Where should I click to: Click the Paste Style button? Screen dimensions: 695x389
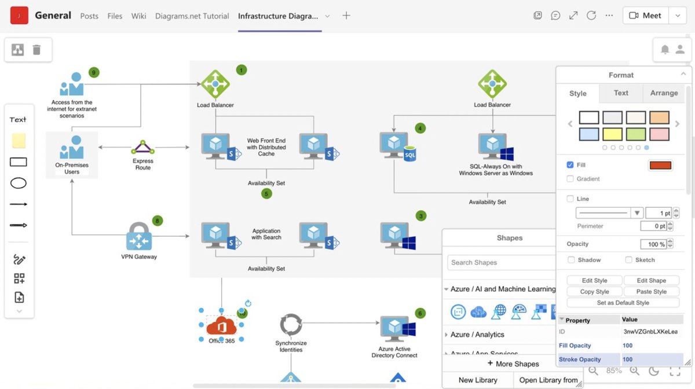[652, 292]
